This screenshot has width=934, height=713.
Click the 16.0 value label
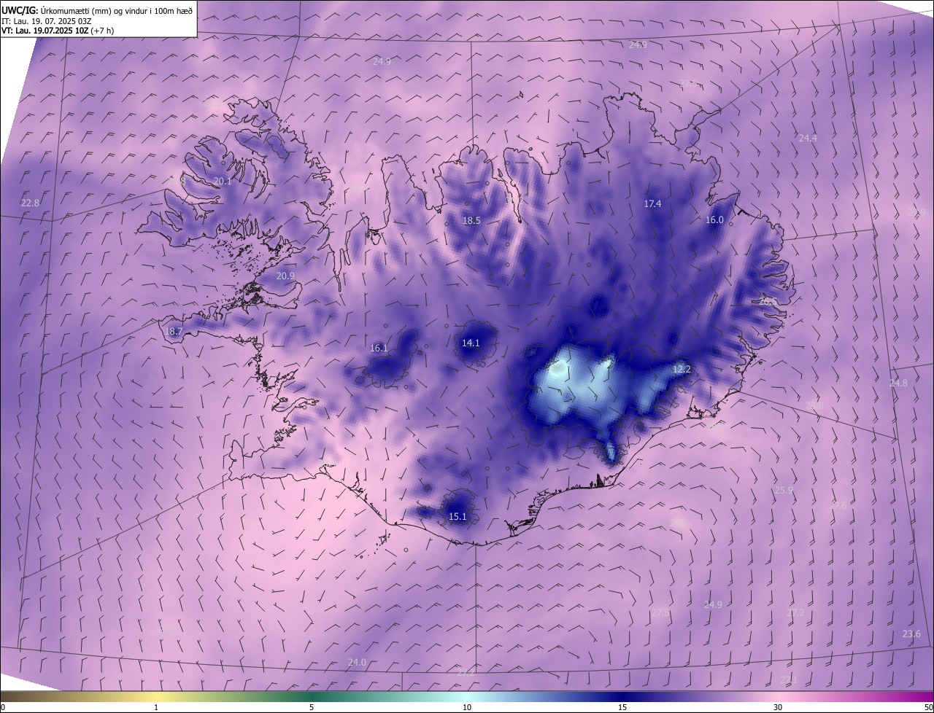[714, 220]
